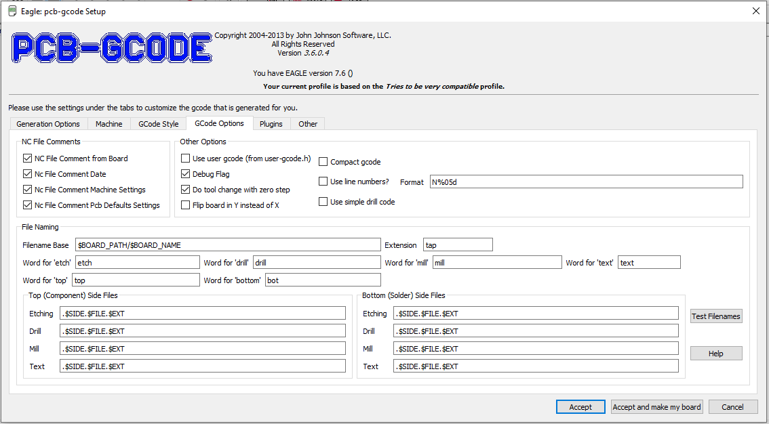This screenshot has height=424, width=769.
Task: Click Bottom Side Mill filename field
Action: [x=536, y=349]
